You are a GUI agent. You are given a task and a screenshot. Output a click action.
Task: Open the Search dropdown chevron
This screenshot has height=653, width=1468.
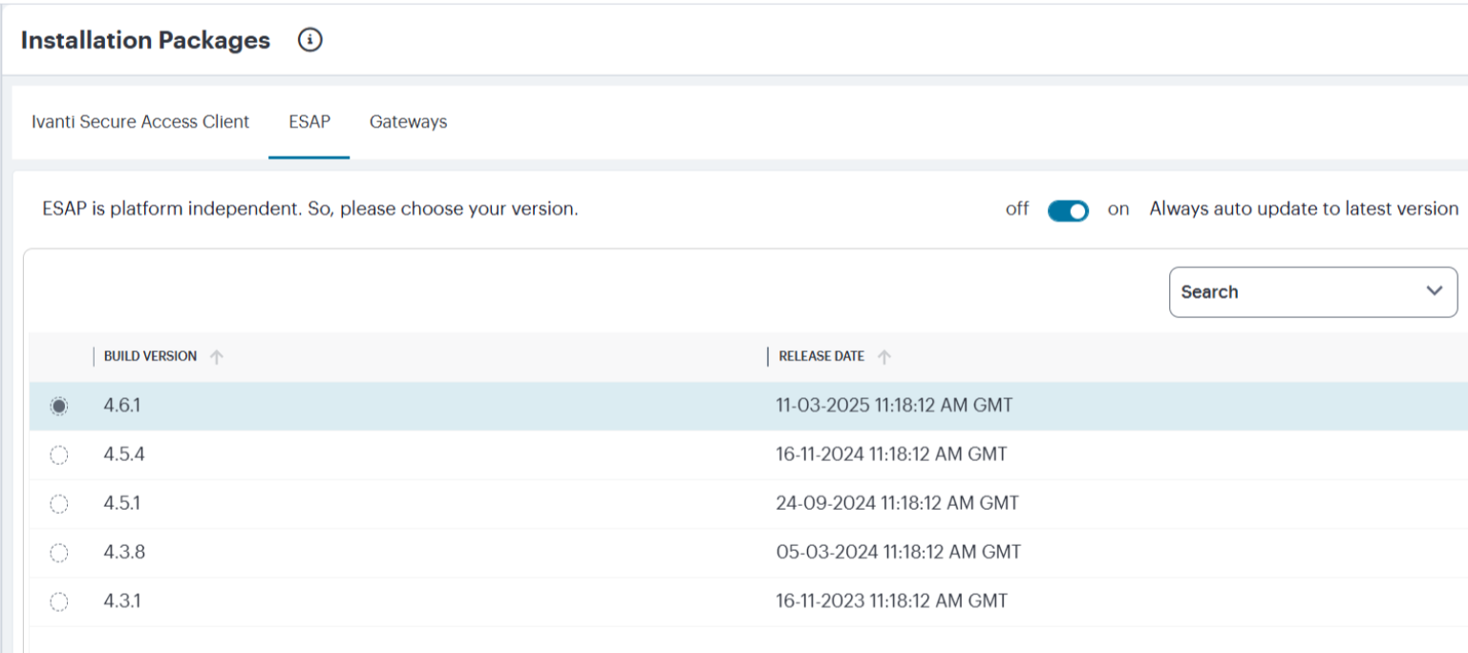(x=1434, y=291)
